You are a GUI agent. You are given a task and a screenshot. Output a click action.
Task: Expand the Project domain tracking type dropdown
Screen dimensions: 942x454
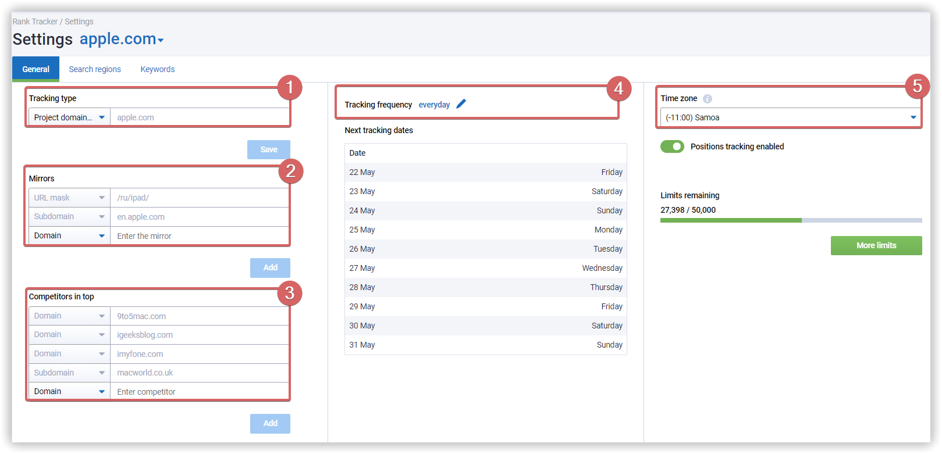coord(69,117)
